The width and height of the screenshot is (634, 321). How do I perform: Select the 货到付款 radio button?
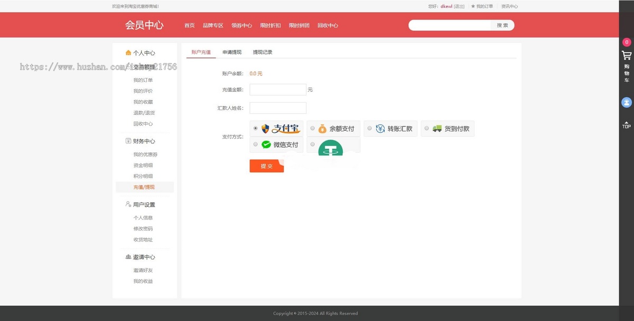pos(426,128)
